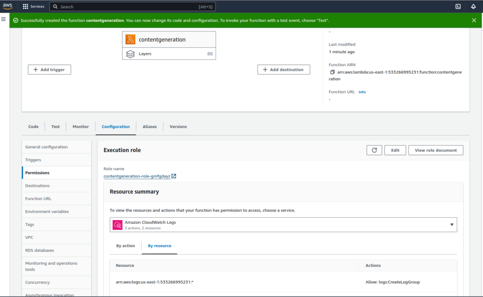Dismiss the green success banner
The width and height of the screenshot is (483, 297).
pos(474,20)
